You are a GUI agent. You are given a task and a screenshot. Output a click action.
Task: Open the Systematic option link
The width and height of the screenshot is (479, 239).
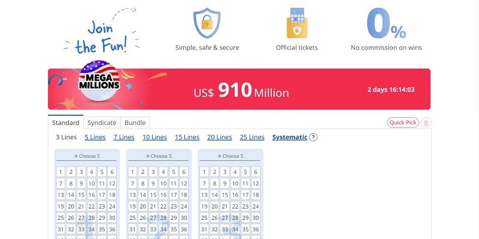coord(290,137)
